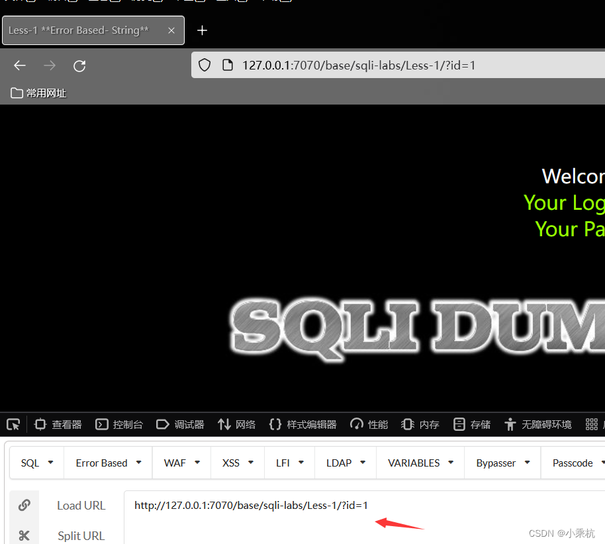605x544 pixels.
Task: Close the Less-1 Error Based tab
Action: pos(171,30)
